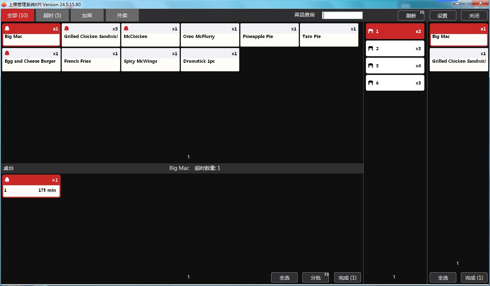Click table icon for table 3

coord(371,66)
